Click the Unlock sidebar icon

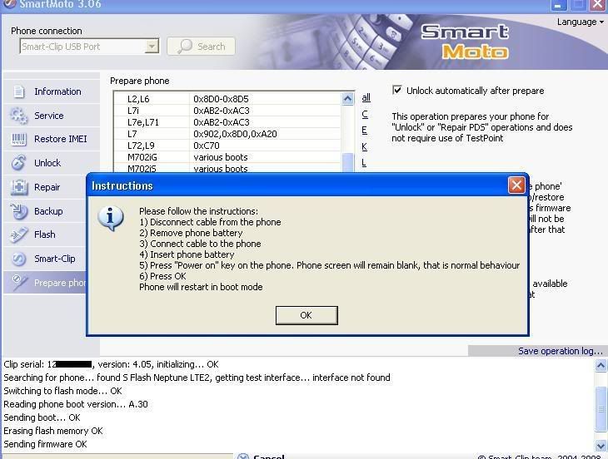click(18, 163)
